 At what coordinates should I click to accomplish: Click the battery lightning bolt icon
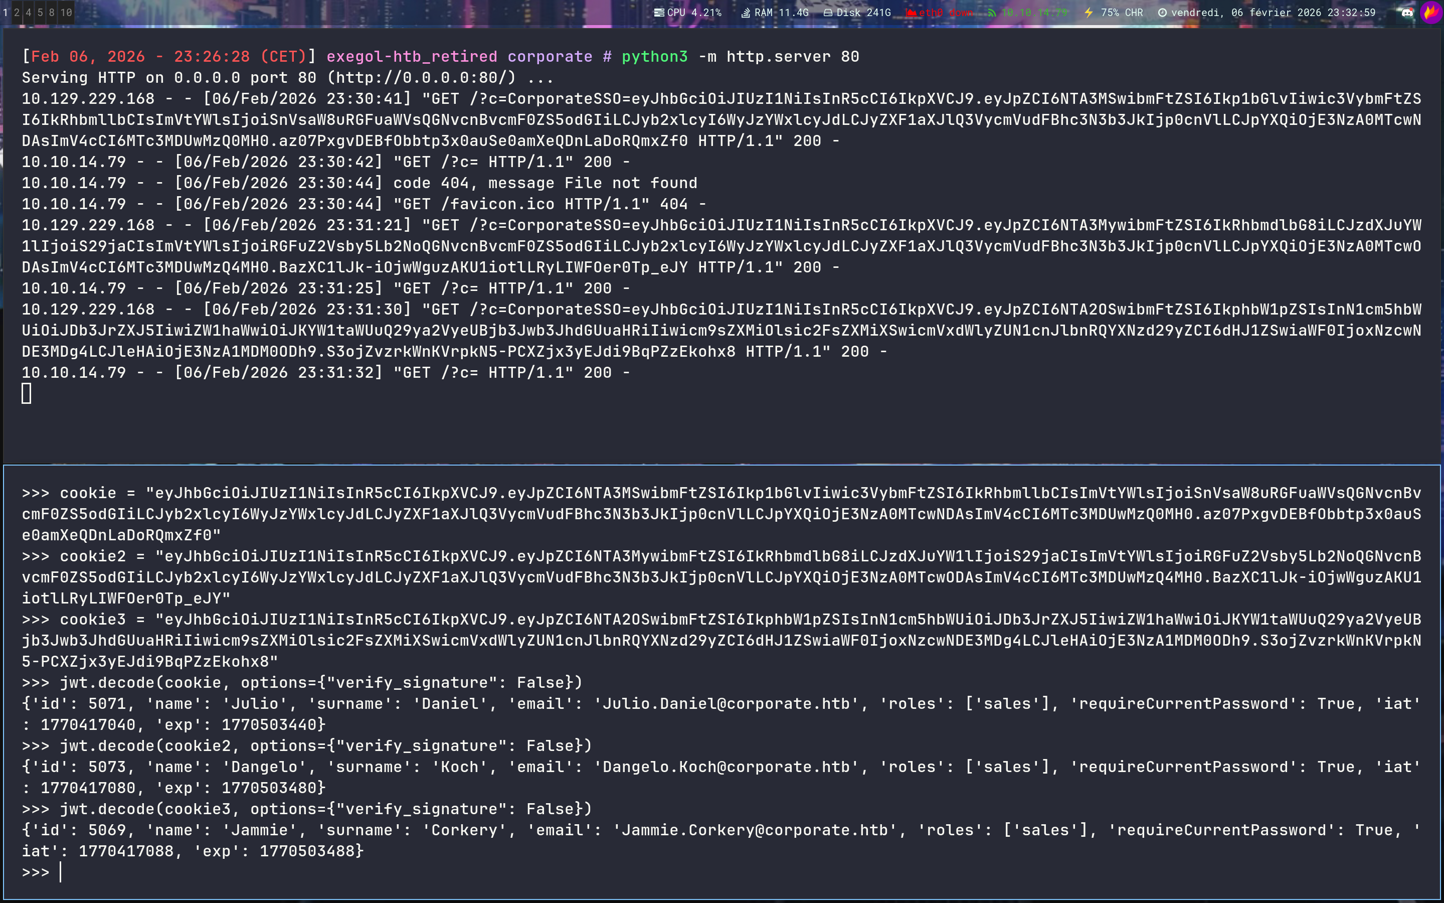(1089, 13)
